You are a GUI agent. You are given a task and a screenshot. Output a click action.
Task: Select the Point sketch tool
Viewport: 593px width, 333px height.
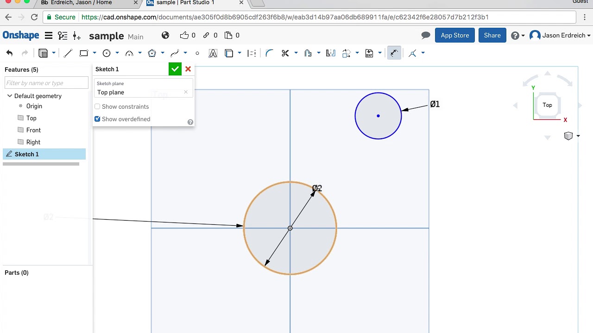tap(197, 53)
